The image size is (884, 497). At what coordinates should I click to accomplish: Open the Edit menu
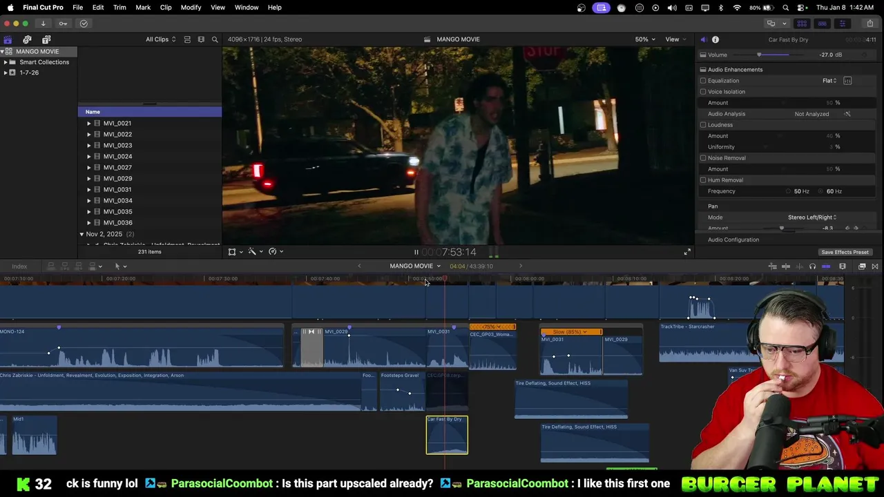[x=98, y=7]
